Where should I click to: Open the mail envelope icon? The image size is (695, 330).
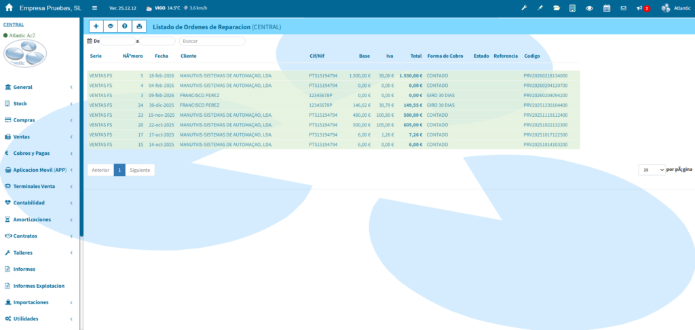[x=623, y=8]
